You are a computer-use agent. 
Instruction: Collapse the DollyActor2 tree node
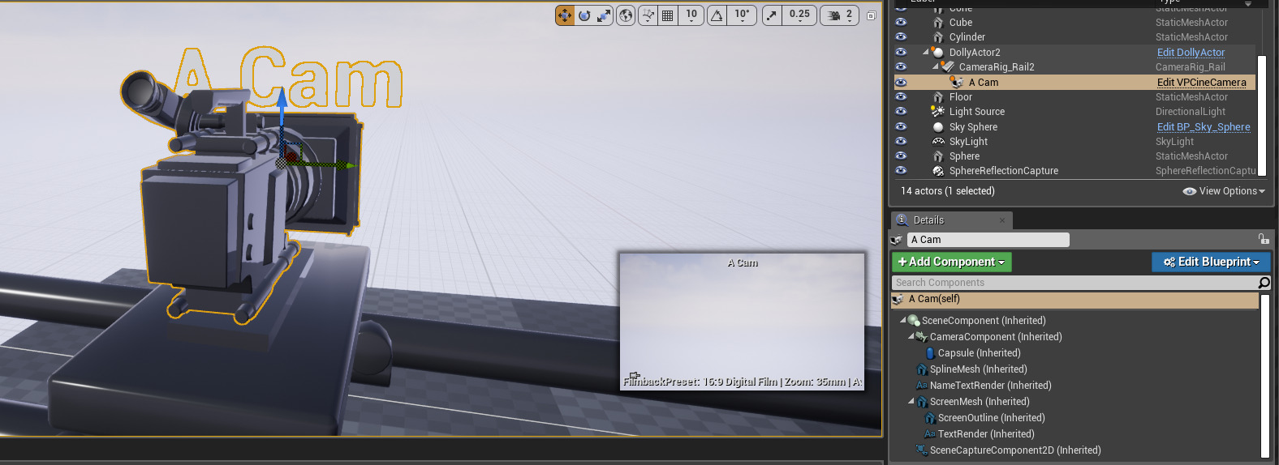point(926,52)
